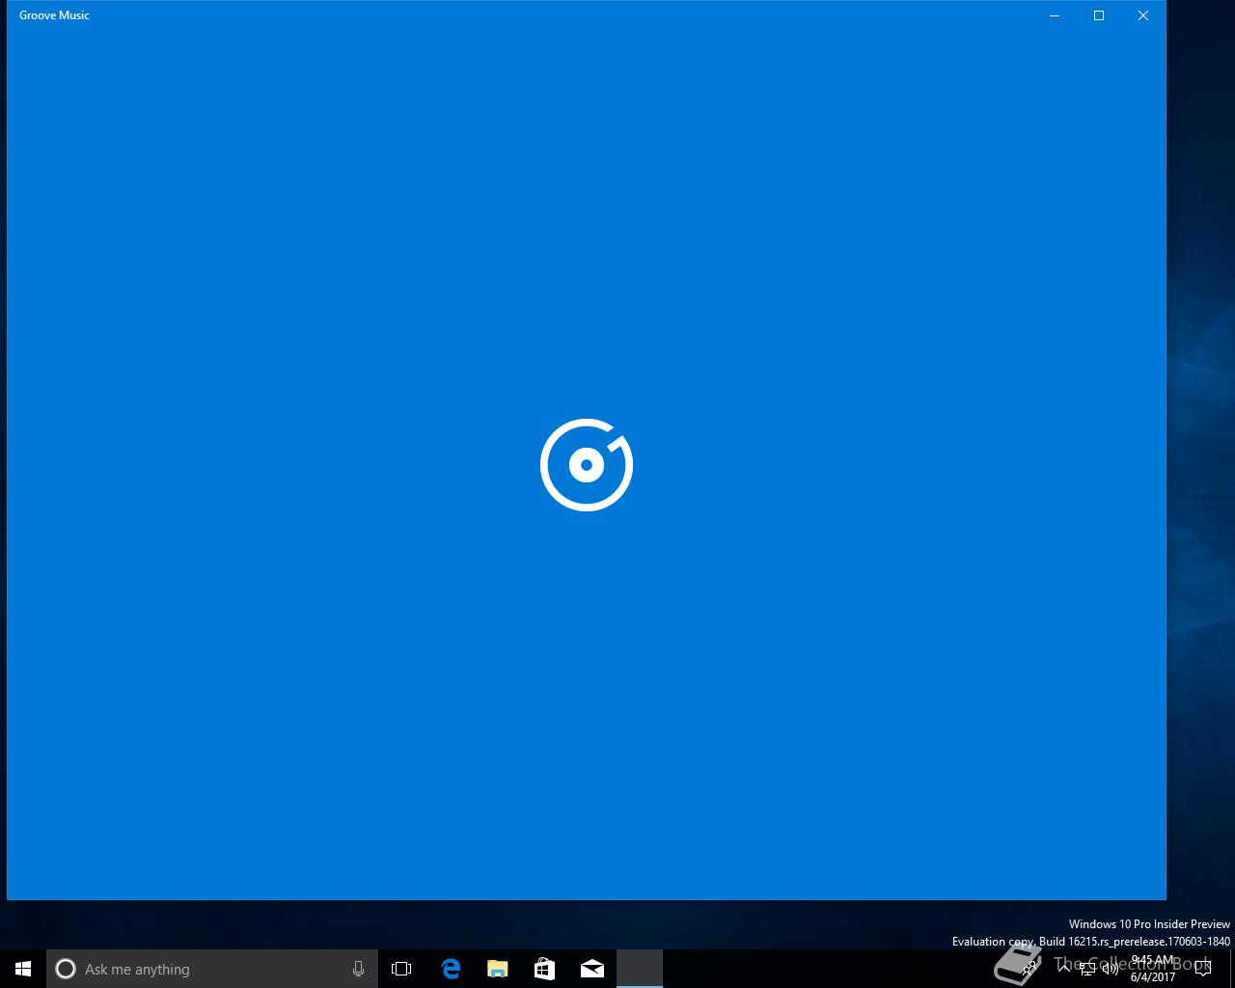Launch Microsoft Edge from the taskbar

pos(450,969)
